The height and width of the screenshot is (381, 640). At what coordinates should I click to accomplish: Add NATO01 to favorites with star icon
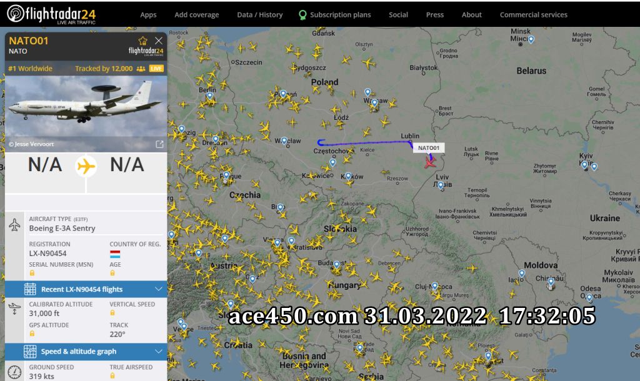tap(142, 41)
